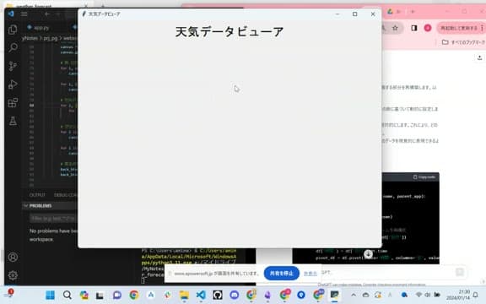This screenshot has height=304, width=486.
Task: Go back with VS Code navigation arrow
Action: click(47, 14)
